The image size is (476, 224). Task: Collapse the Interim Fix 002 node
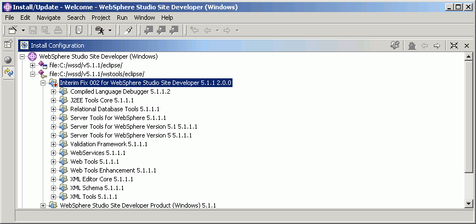pos(43,83)
